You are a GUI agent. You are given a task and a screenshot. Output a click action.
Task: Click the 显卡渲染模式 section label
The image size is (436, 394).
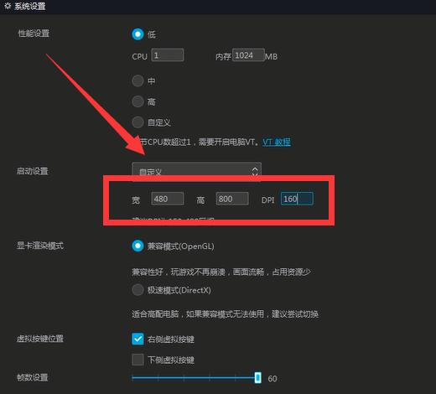tap(40, 246)
